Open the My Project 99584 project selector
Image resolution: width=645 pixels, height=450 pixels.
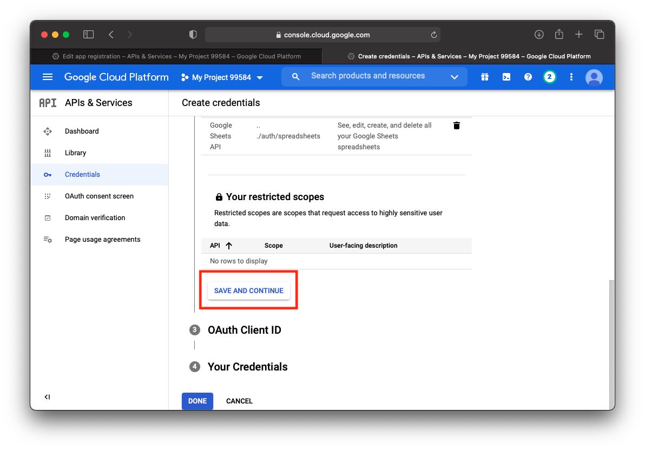pos(222,77)
